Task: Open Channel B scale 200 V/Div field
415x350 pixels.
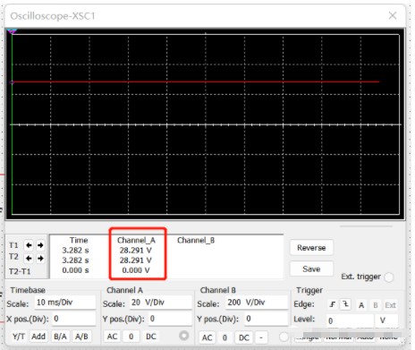Action: coord(257,303)
